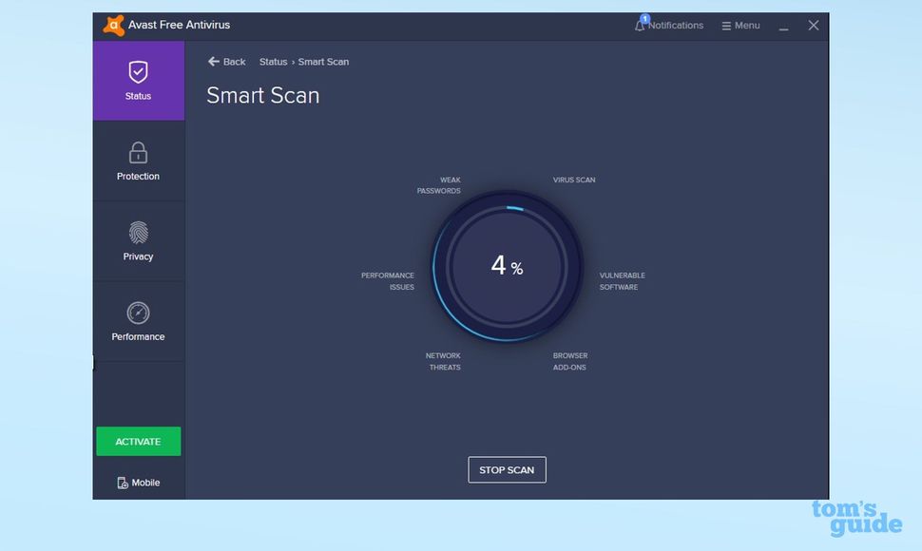922x551 pixels.
Task: Open the hamburger Menu
Action: click(740, 26)
